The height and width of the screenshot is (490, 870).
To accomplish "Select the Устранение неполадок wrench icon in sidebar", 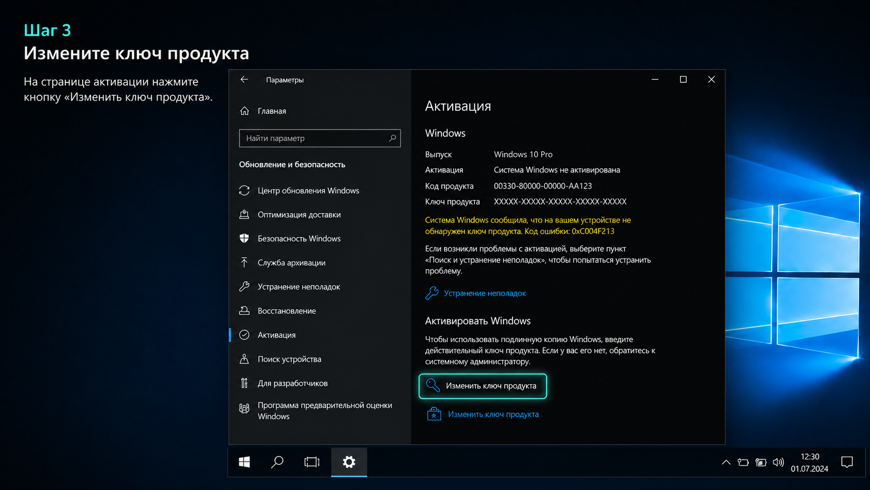I will pos(244,286).
